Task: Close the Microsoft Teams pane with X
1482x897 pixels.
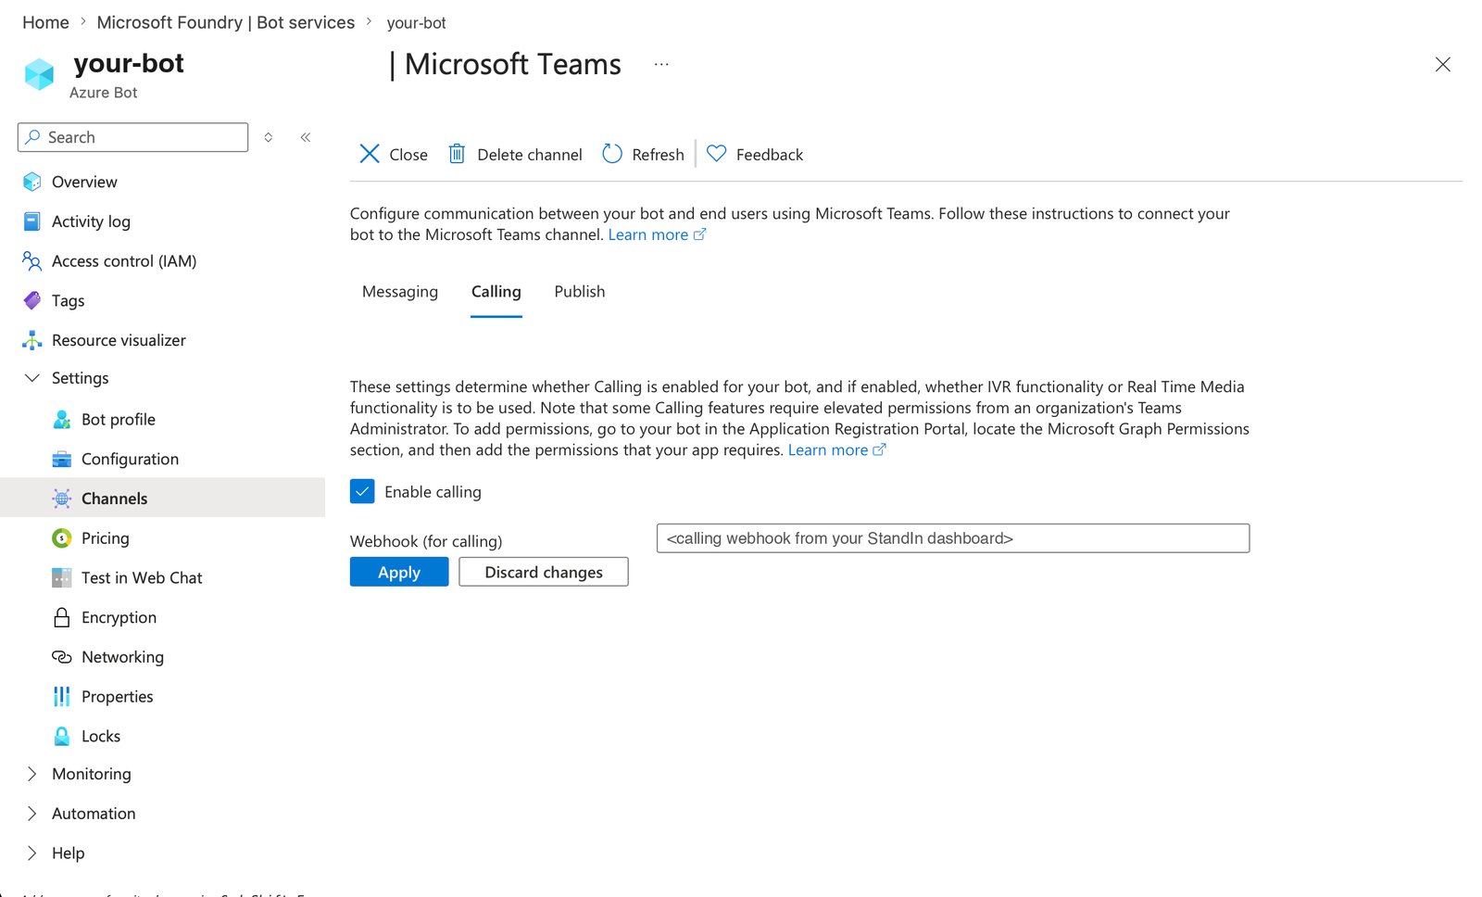Action: 1443,64
